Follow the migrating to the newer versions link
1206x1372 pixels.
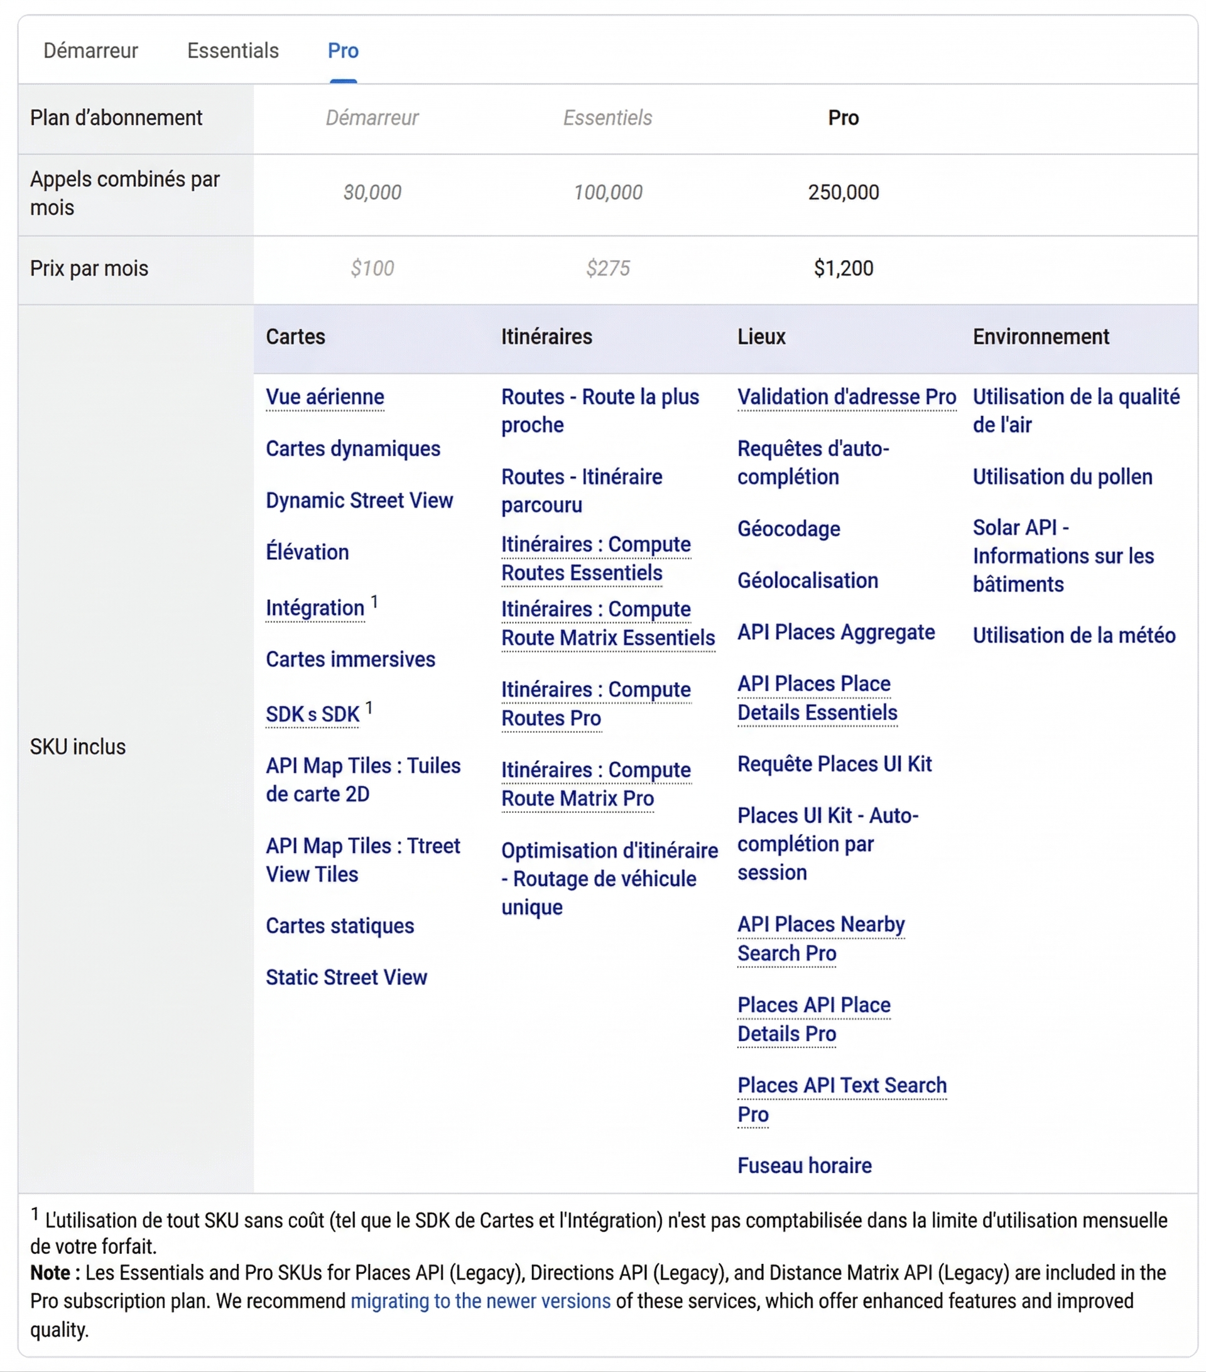click(x=481, y=1301)
